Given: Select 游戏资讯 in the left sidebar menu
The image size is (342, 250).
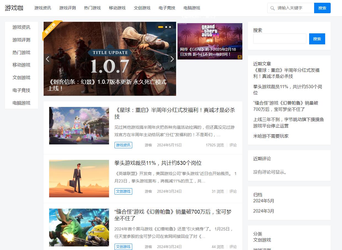Looking at the screenshot, I should click(x=22, y=27).
